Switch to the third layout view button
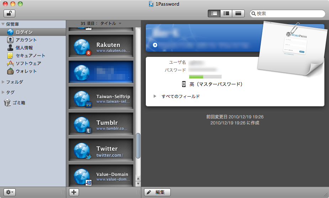 click(x=238, y=14)
